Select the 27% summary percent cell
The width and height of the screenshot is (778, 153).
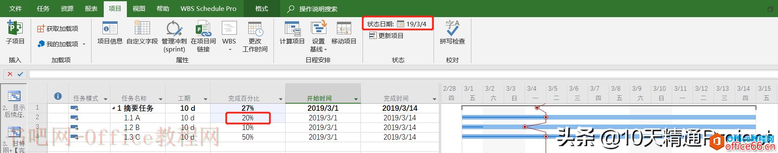tap(248, 108)
